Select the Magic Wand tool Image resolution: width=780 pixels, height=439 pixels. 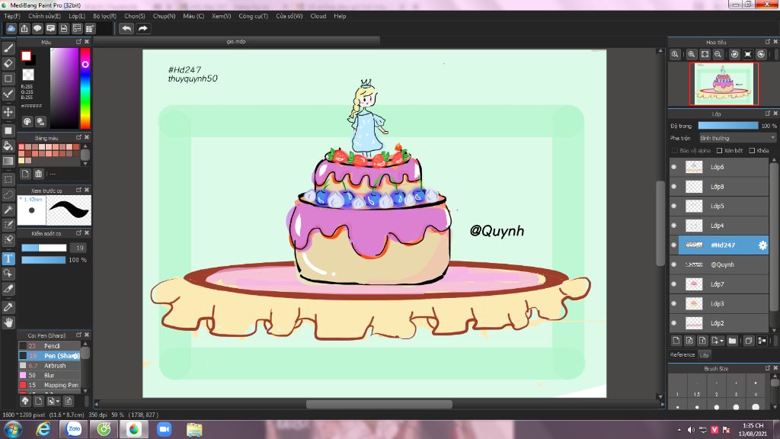(8, 210)
